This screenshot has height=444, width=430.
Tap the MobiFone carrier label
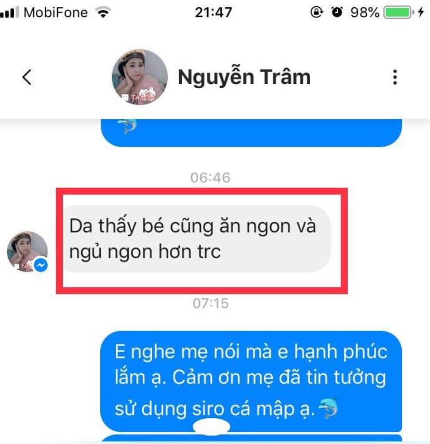point(56,12)
